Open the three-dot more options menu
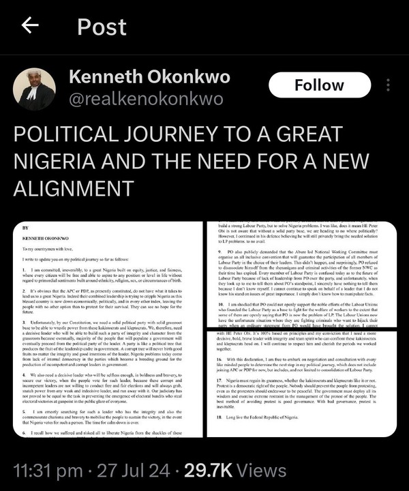The width and height of the screenshot is (409, 491). coord(388,85)
